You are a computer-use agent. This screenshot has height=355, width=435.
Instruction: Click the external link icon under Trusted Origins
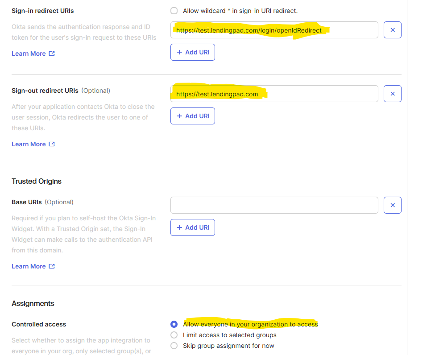pos(52,266)
